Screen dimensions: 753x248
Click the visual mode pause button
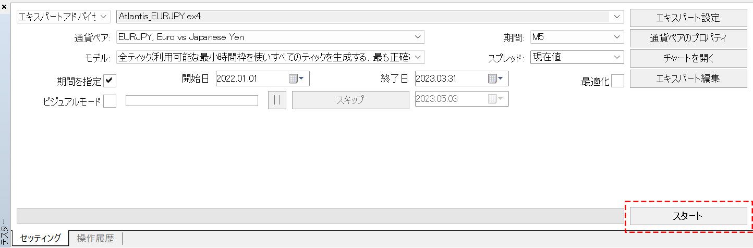click(x=277, y=100)
